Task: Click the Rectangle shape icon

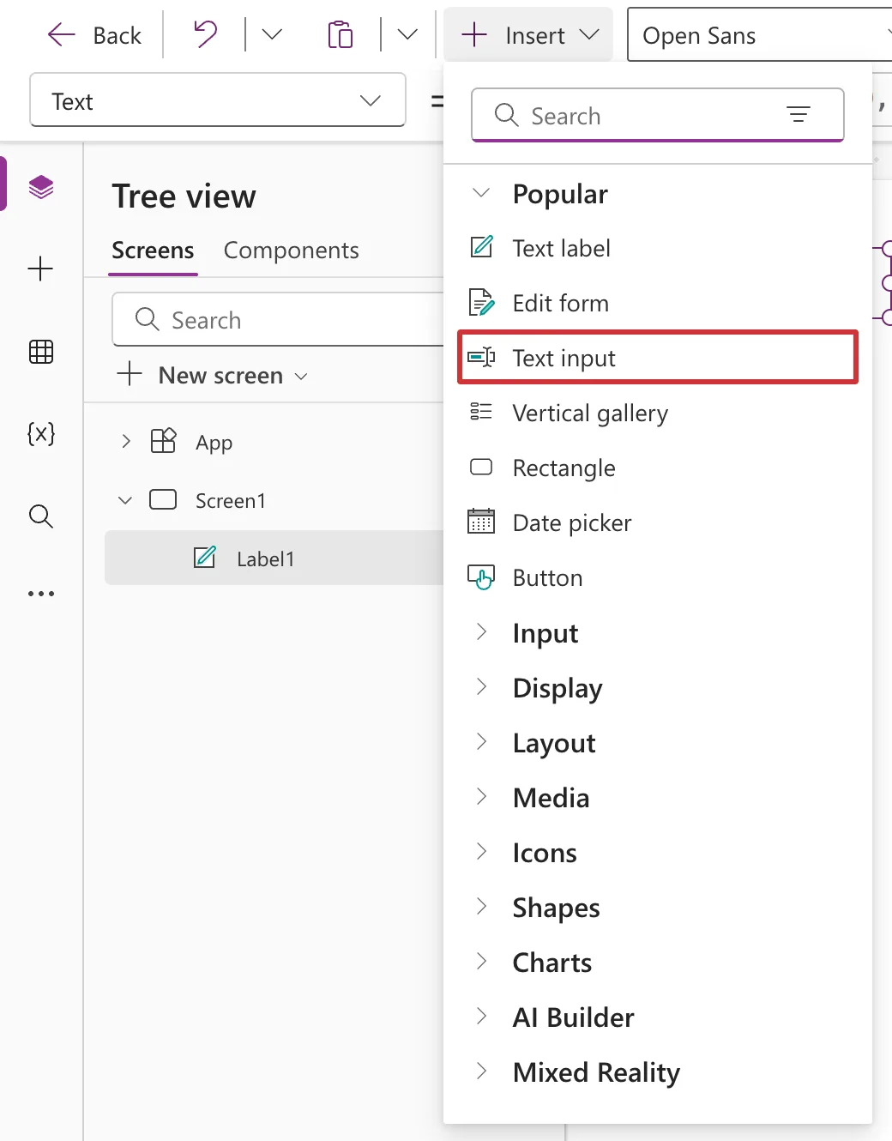Action: [481, 467]
